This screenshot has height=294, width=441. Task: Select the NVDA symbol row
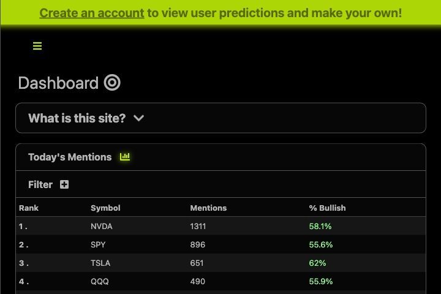click(x=221, y=226)
